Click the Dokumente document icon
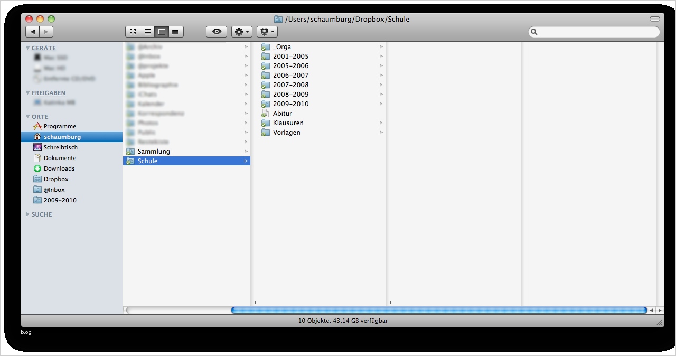Viewport: 676px width, 356px height. coord(37,158)
